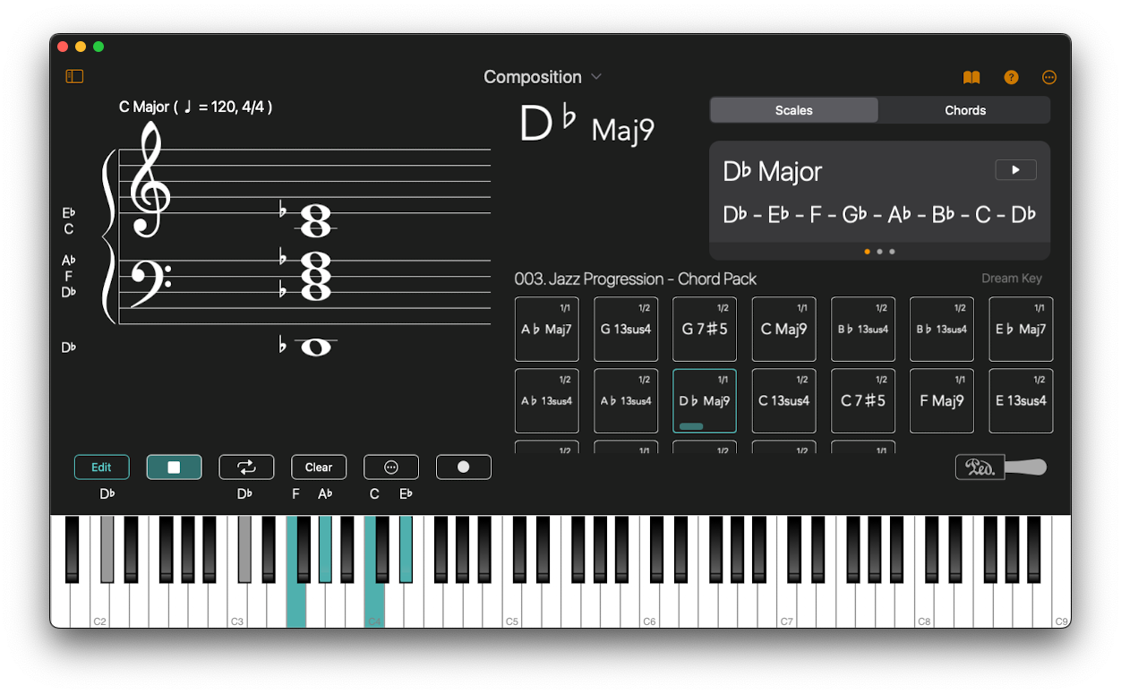Open the help question mark icon
The width and height of the screenshot is (1121, 694).
[x=1011, y=78]
